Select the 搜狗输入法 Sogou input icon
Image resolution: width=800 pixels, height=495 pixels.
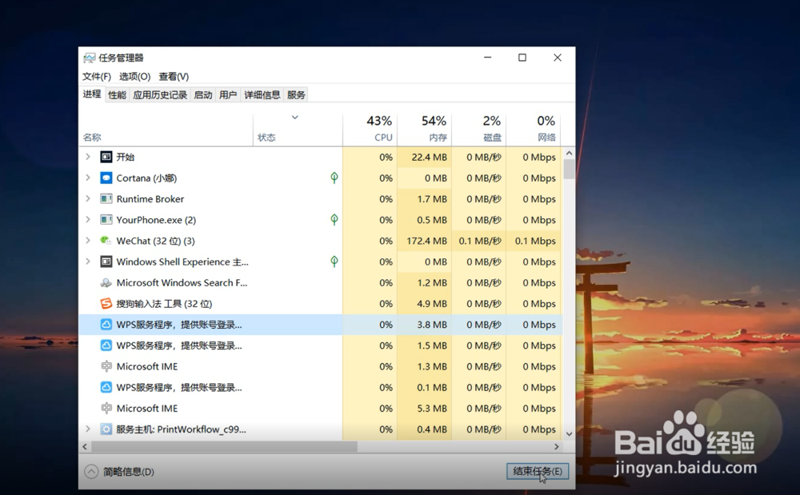(105, 304)
